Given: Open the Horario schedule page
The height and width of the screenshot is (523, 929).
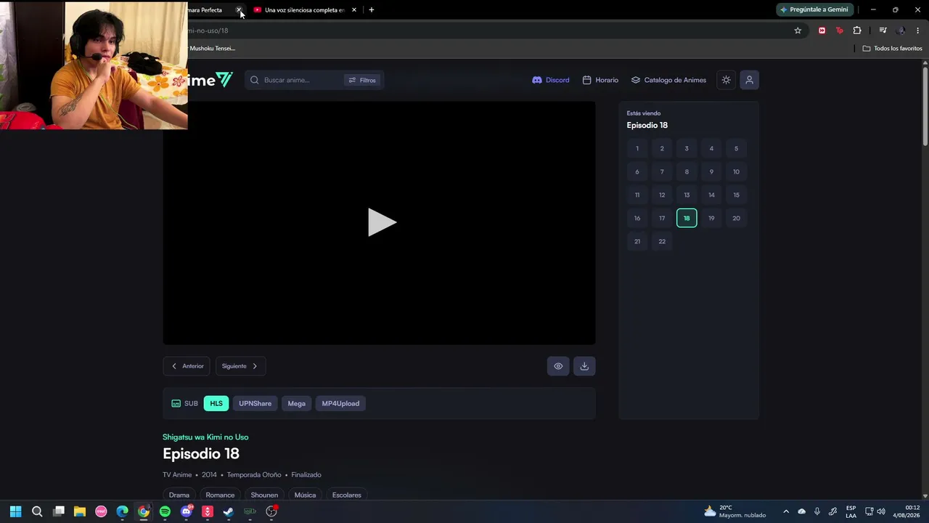Looking at the screenshot, I should point(600,80).
